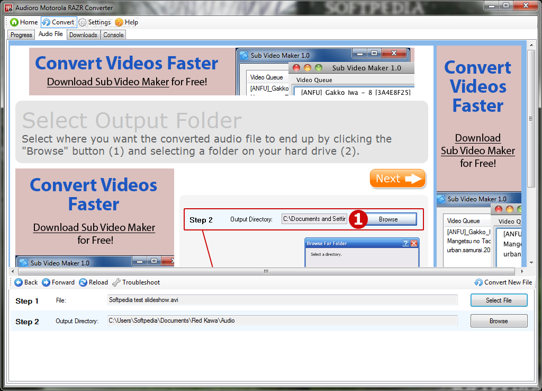Screen dimensions: 542x391
Task: Click the right sidebar Sub Video Maker screenshot
Action: point(478,229)
